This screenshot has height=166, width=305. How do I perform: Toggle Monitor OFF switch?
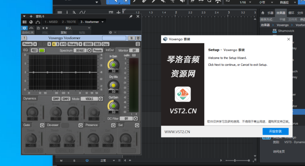134,51
